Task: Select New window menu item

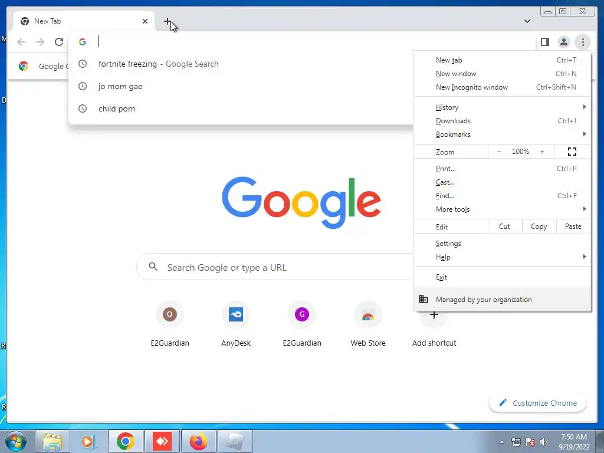Action: (x=503, y=74)
